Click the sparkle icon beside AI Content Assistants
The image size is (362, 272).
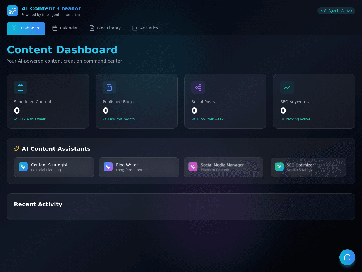17,149
